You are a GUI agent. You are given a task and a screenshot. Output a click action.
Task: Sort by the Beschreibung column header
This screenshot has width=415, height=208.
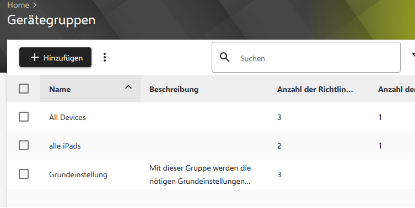tap(174, 89)
